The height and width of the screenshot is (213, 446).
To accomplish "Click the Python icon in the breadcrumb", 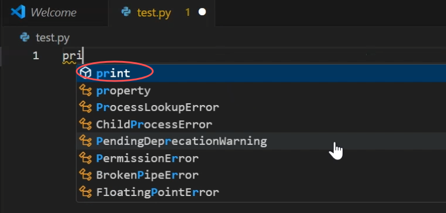I will (x=25, y=37).
